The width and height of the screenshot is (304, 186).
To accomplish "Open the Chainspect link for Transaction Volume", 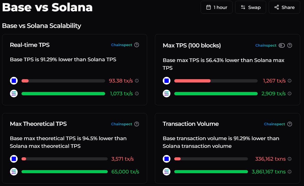I will pos(274,124).
